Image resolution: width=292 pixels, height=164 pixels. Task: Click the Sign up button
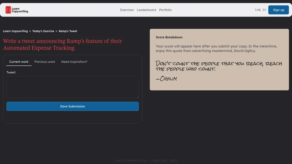278,10
